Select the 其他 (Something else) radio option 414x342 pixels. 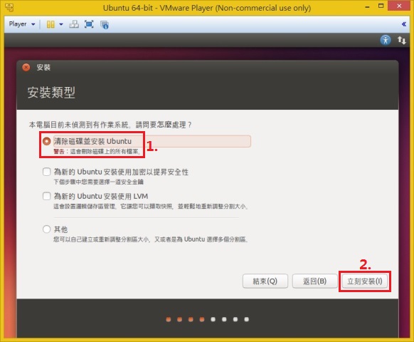coord(47,229)
